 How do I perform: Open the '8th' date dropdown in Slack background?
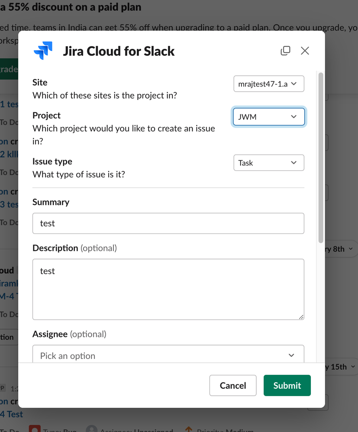point(341,249)
